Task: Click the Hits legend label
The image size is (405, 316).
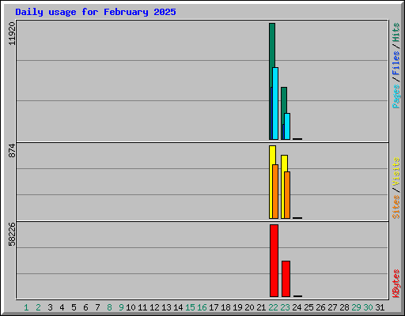Action: (x=396, y=32)
